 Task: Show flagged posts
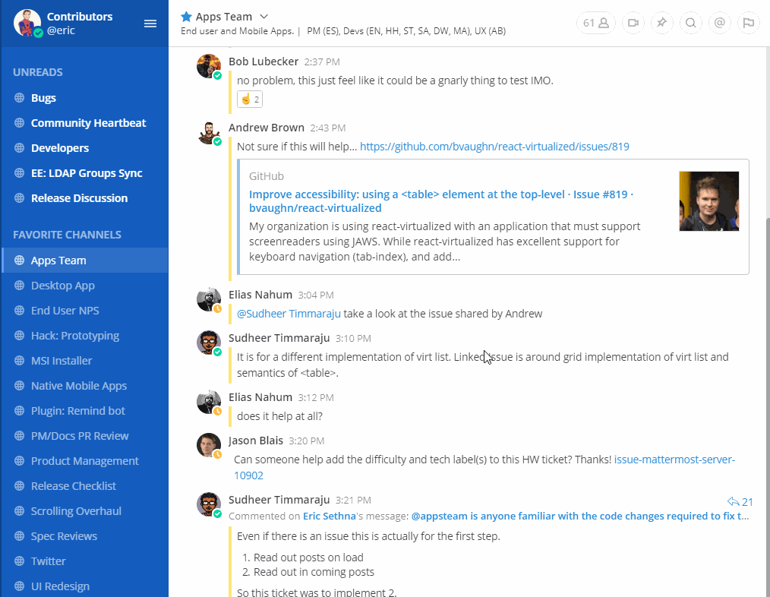pos(749,23)
